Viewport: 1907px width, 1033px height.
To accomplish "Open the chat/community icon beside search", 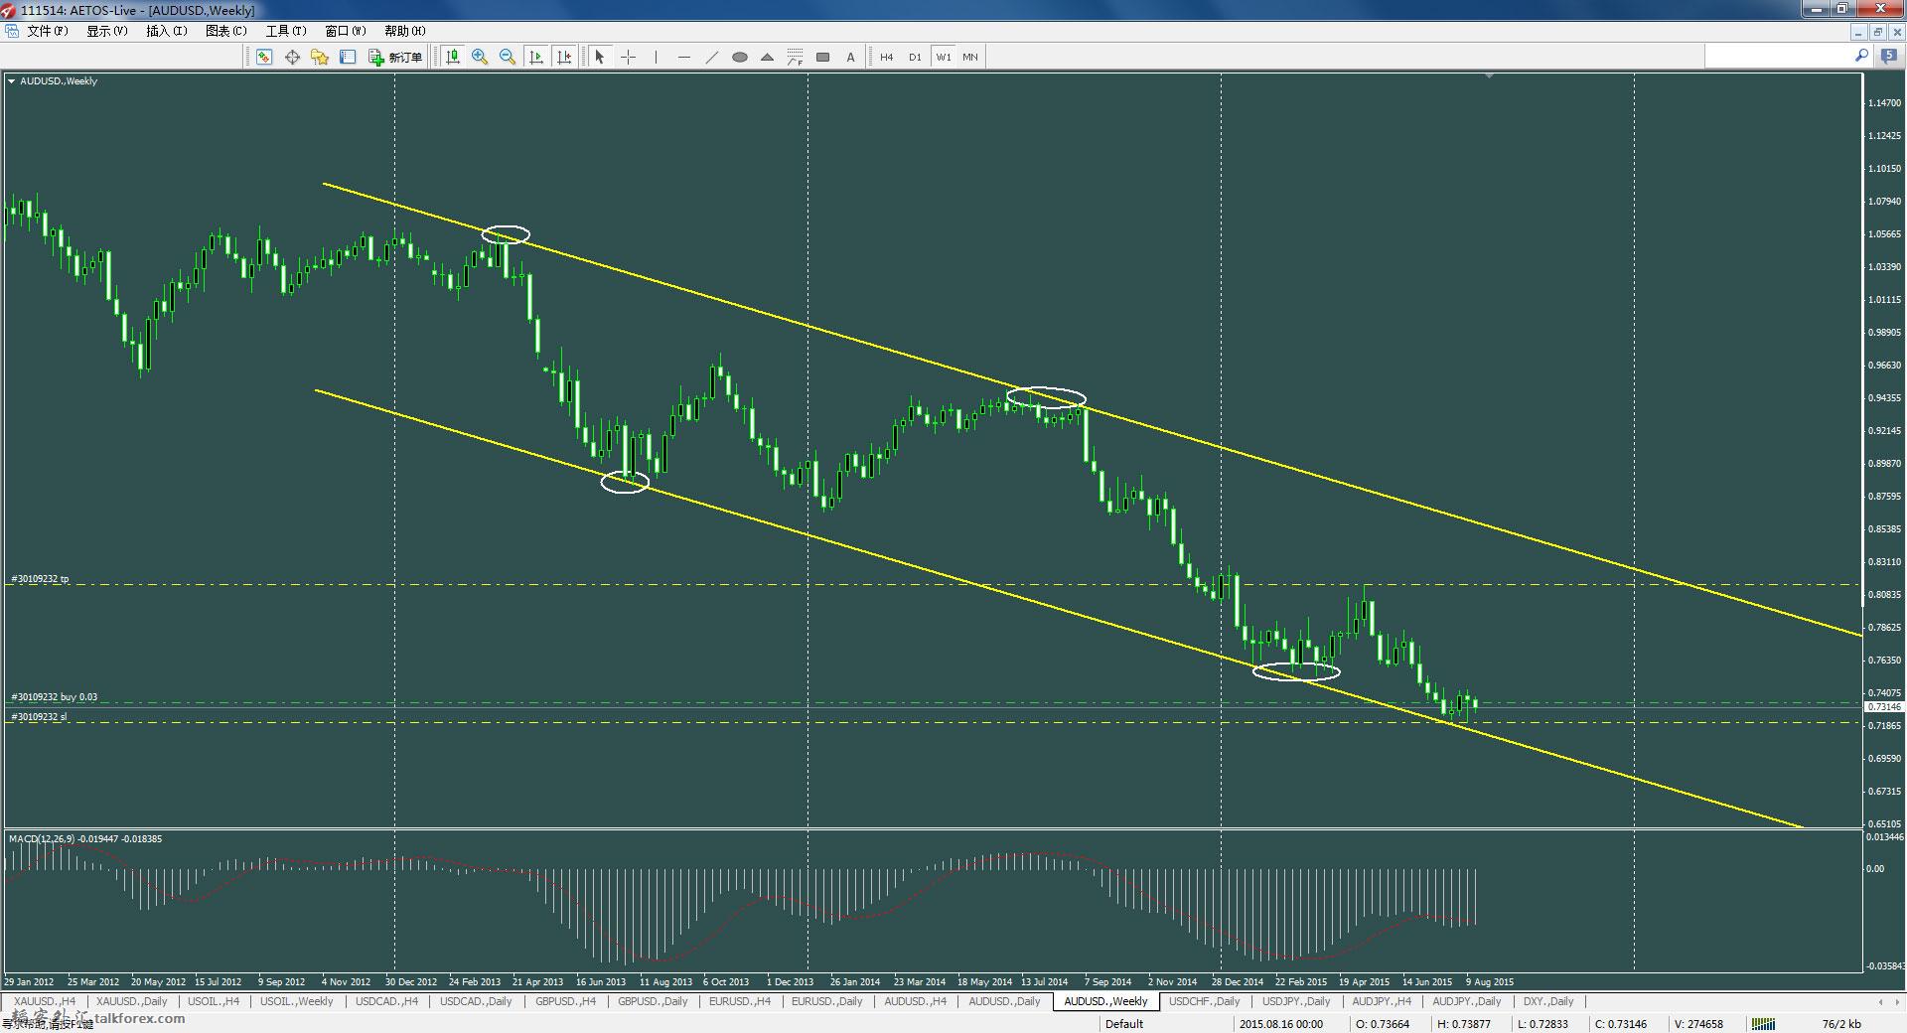I will pyautogui.click(x=1889, y=57).
